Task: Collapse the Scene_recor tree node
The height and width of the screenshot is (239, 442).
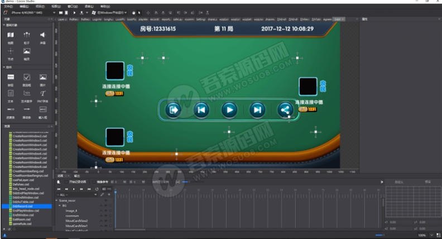Action: [57, 200]
